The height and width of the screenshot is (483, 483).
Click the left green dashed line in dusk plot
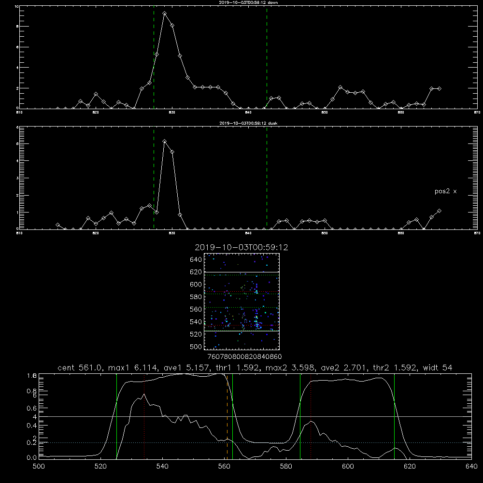(154, 178)
